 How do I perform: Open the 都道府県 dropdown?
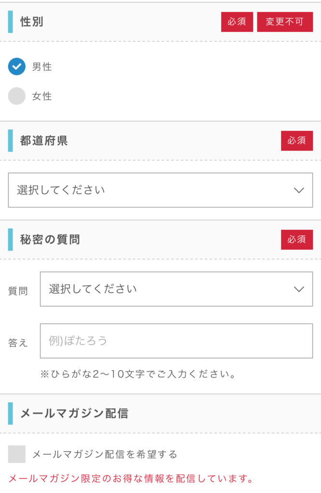(x=160, y=190)
